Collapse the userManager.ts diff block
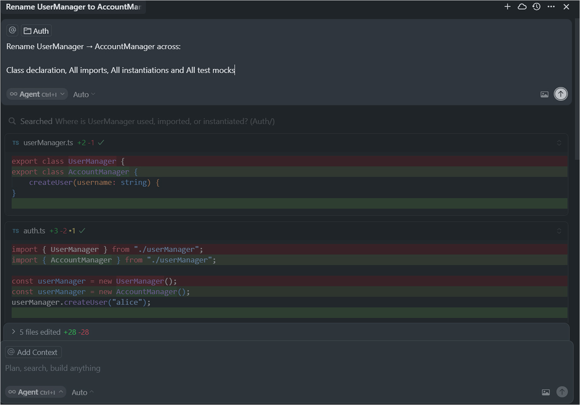580x405 pixels. pos(559,143)
